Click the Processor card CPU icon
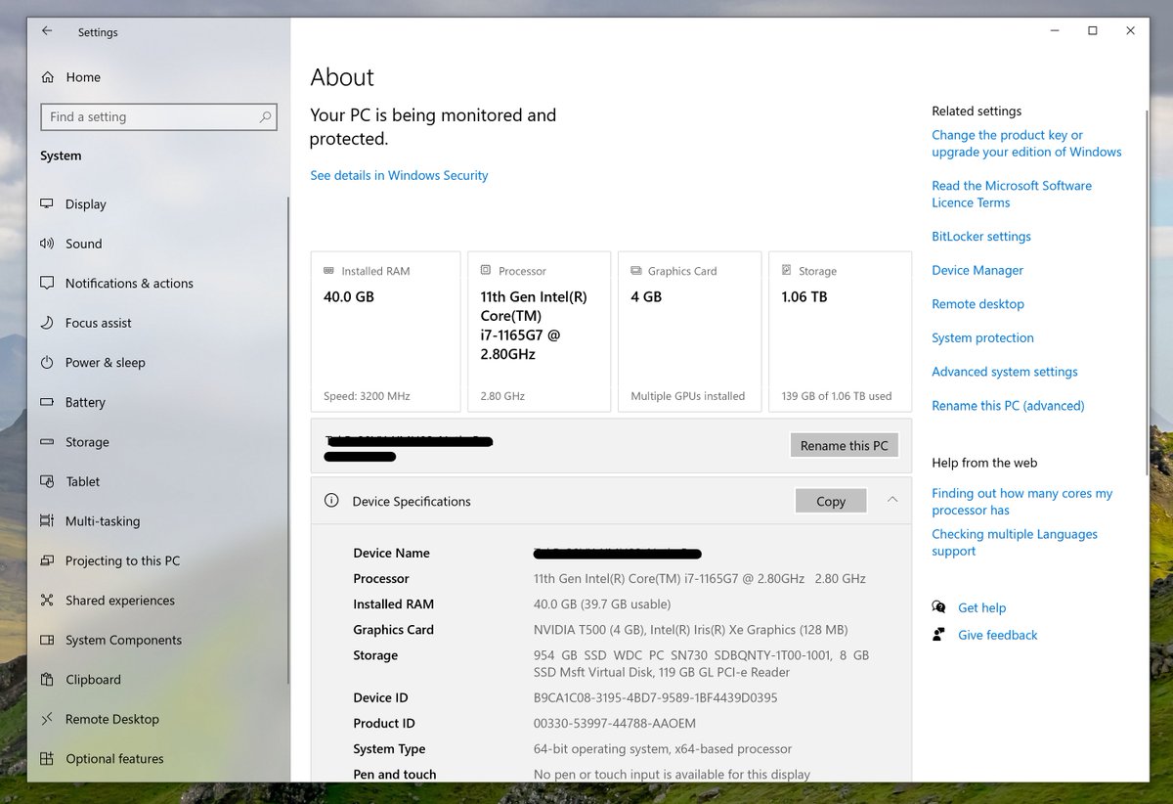 pyautogui.click(x=486, y=271)
